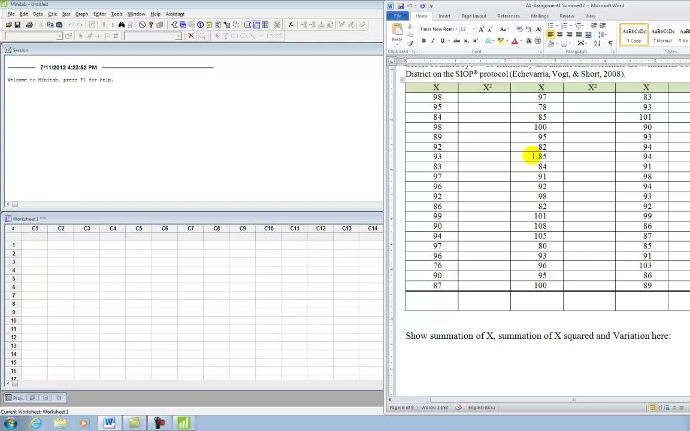Select cell row 1 column C1 in Worksheet 1

click(x=35, y=245)
